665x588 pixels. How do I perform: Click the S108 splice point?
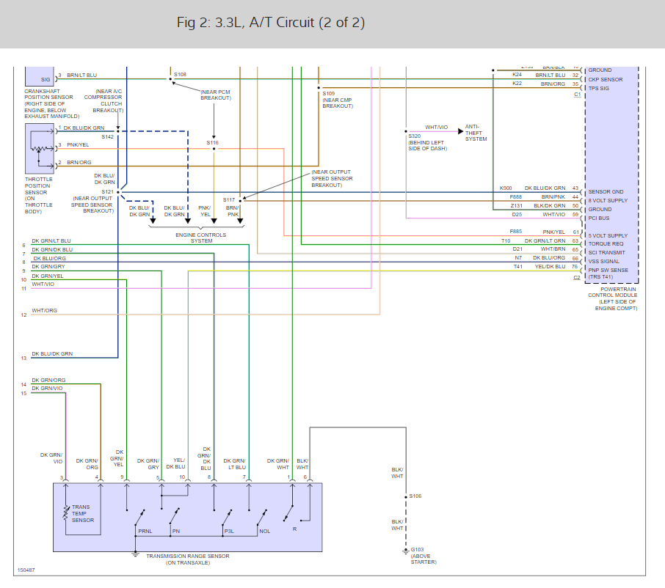pos(169,79)
